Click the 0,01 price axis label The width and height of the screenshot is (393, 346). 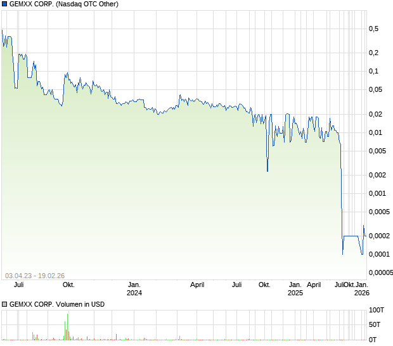[375, 133]
